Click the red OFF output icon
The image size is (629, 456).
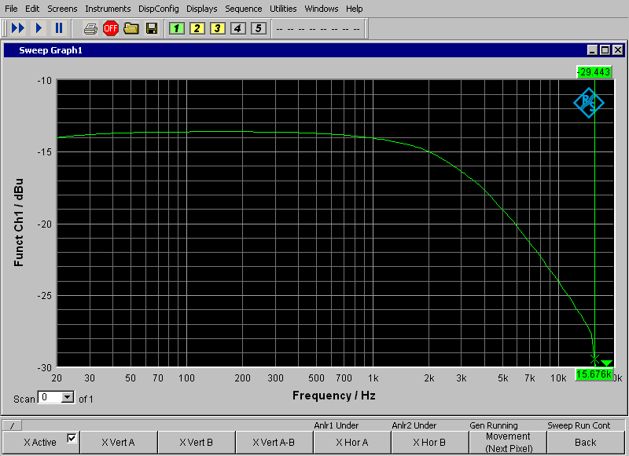click(x=111, y=28)
